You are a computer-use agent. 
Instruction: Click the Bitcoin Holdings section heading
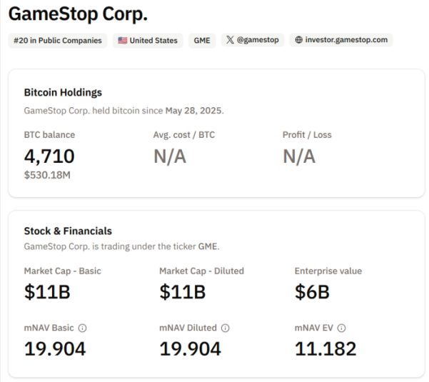pos(63,93)
